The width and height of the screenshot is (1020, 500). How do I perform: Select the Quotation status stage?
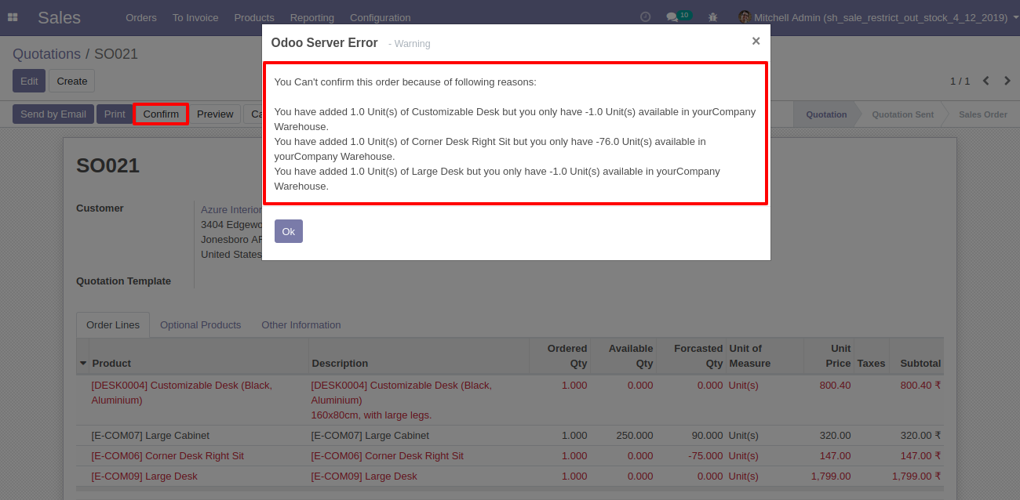826,114
